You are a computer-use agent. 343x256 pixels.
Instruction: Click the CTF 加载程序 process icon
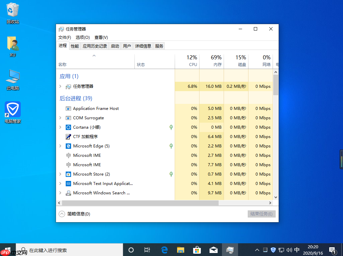click(x=68, y=136)
